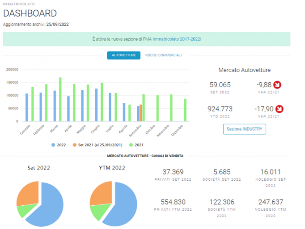The width and height of the screenshot is (305, 229).
Task: Click the blue Giugno 2022 bar
Action: tap(97, 105)
